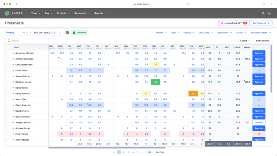Click the horizontal table scrollbar
277x156 pixels.
tap(107, 148)
